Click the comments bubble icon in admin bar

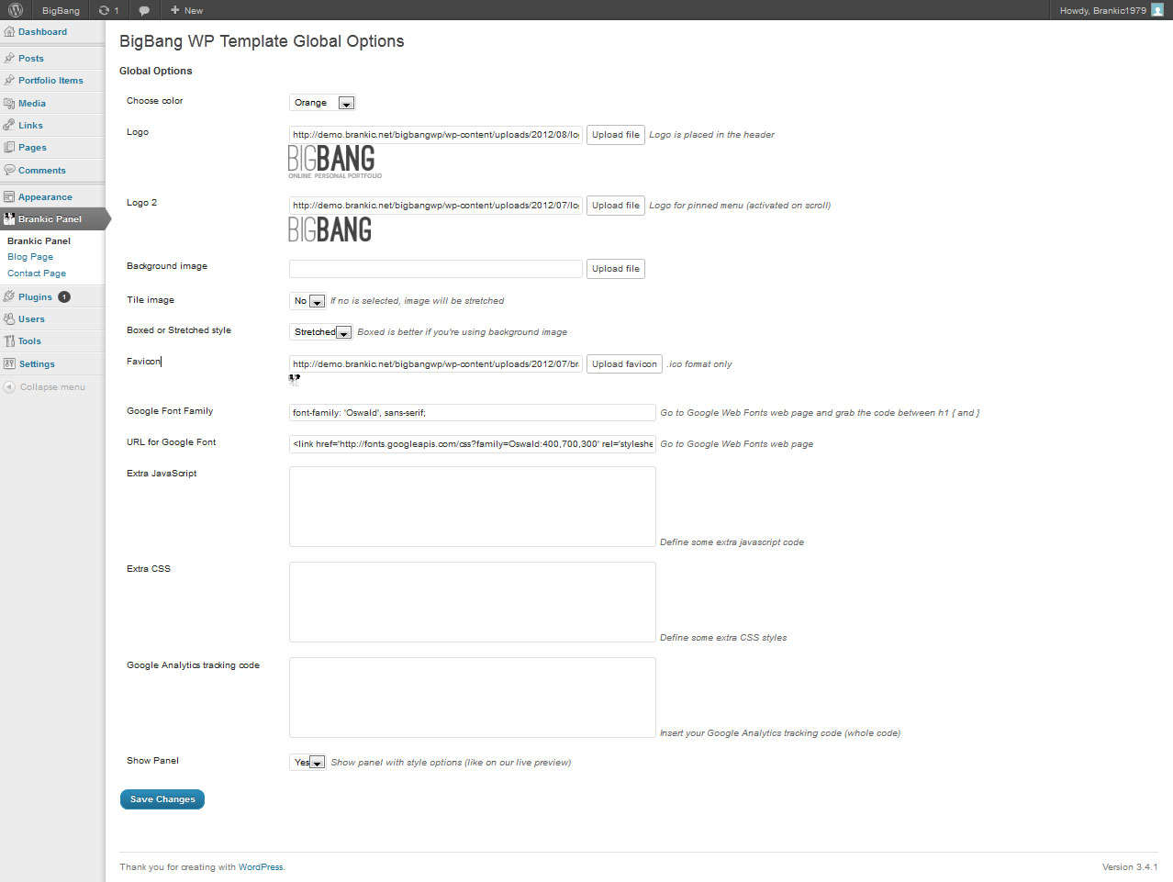(x=144, y=10)
